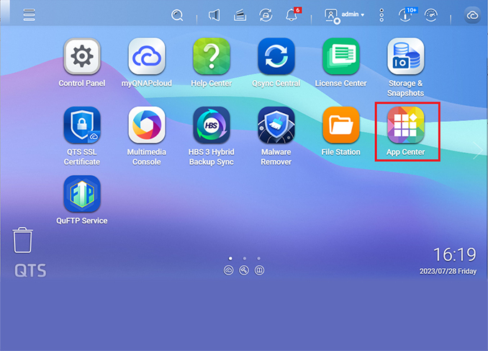
Task: Open notifications bell with 6 badge
Action: 293,14
